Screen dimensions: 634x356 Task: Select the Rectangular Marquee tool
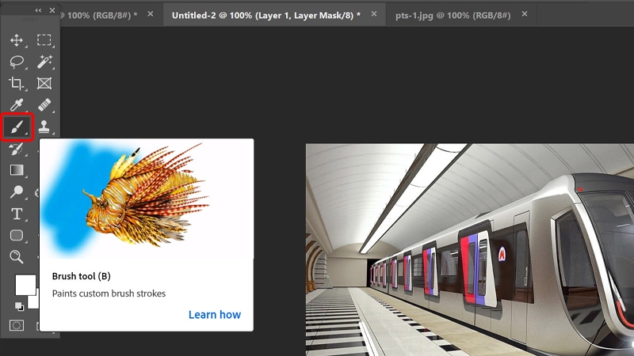tap(44, 40)
